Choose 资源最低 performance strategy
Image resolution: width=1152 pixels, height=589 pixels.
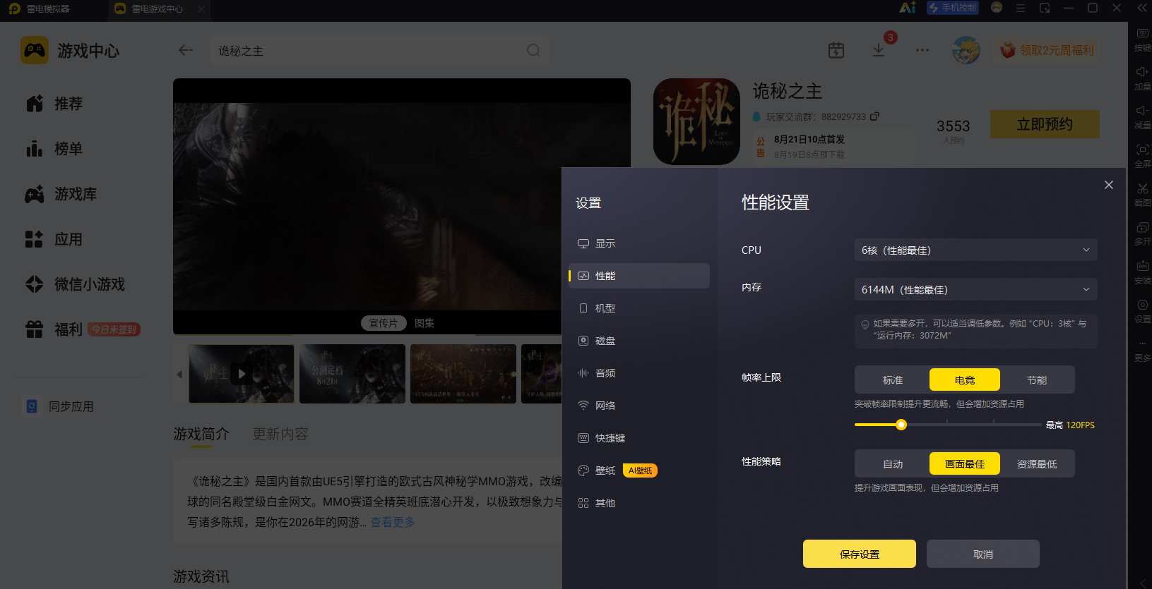1037,463
